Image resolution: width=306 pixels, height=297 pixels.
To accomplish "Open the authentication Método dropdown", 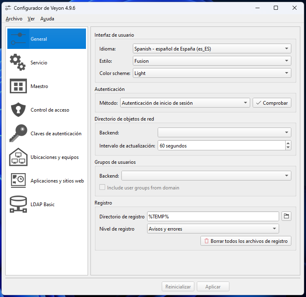I will [x=185, y=103].
